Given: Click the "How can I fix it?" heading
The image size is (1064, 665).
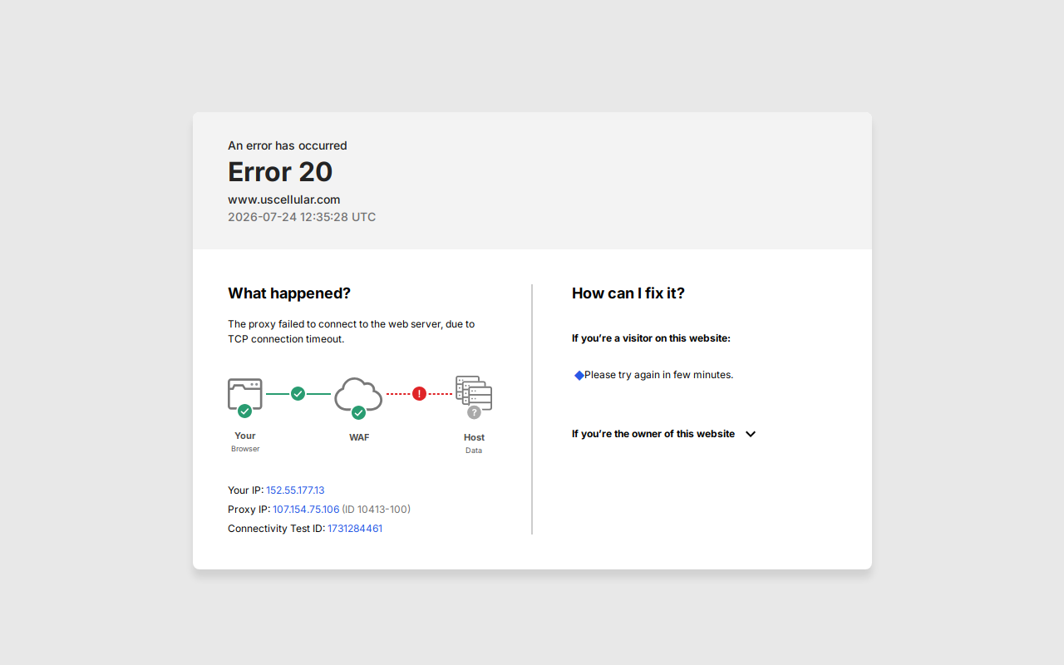Looking at the screenshot, I should 628,293.
